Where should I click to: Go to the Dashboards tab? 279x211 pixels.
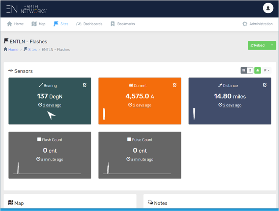(89, 24)
